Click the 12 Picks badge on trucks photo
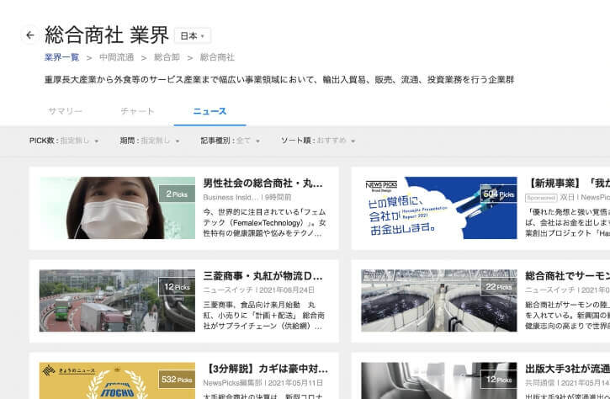The height and width of the screenshot is (399, 610). click(x=177, y=287)
